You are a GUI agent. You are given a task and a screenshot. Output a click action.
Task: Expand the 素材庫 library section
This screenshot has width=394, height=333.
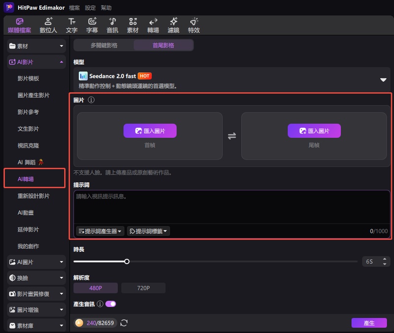click(36, 326)
